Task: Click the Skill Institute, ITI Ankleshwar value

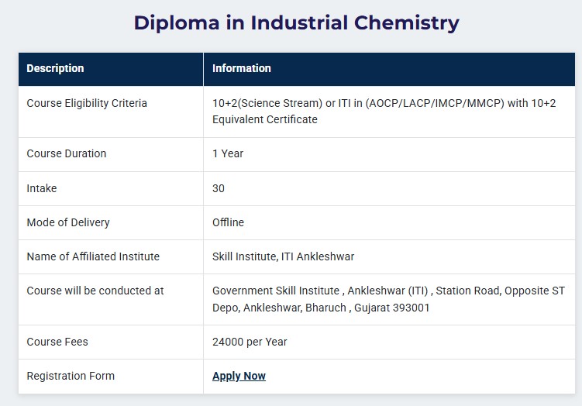Action: pyautogui.click(x=283, y=256)
